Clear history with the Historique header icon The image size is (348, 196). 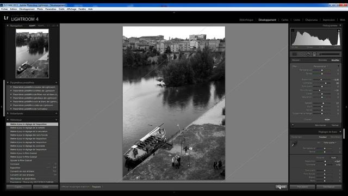coord(56,120)
